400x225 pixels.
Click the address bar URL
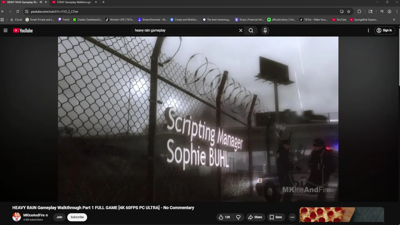(x=54, y=12)
